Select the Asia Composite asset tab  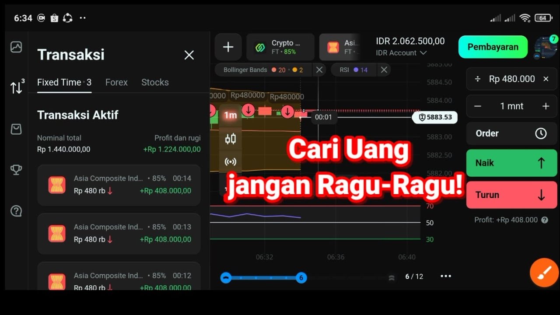point(340,47)
